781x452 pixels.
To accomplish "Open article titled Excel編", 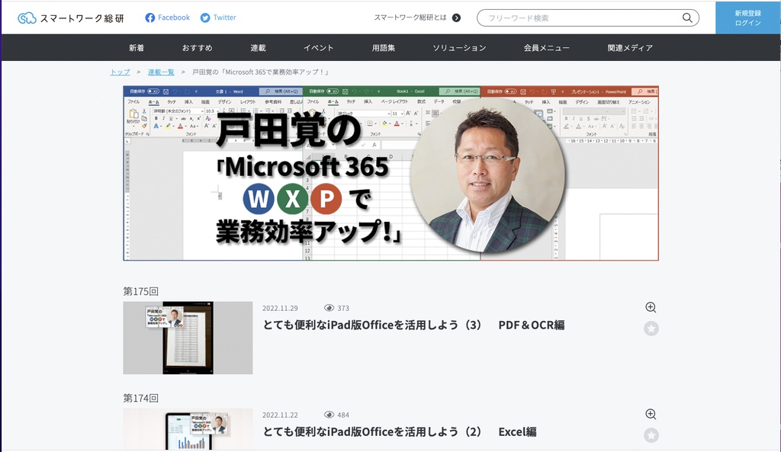I will tap(400, 431).
